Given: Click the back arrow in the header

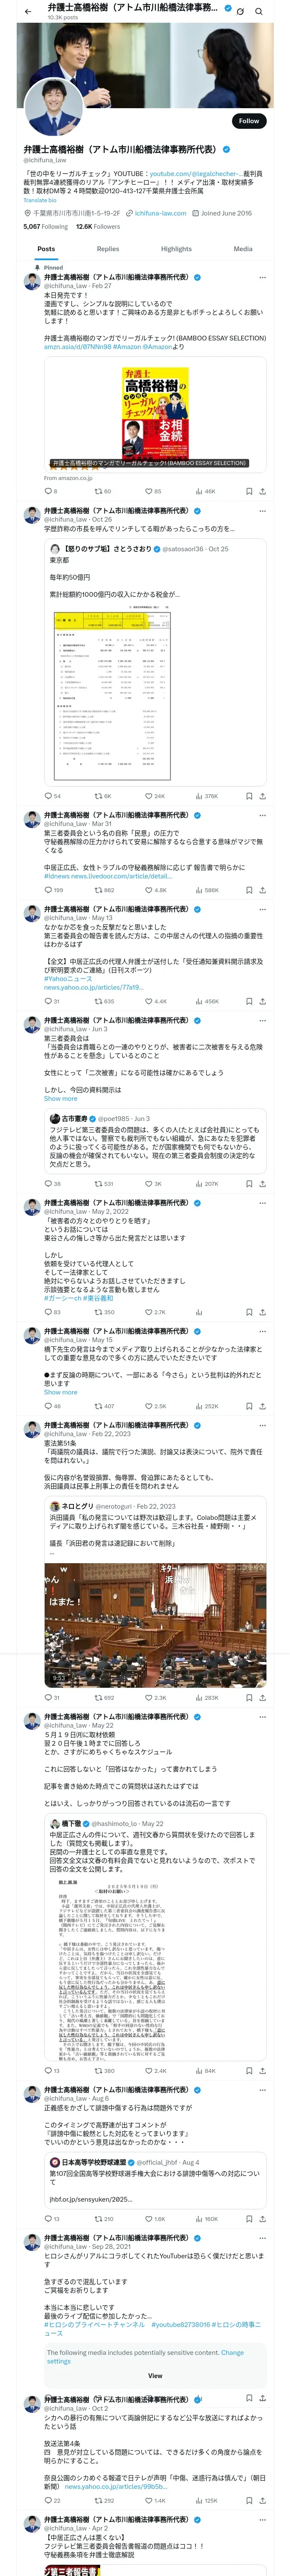Looking at the screenshot, I should coord(28,11).
